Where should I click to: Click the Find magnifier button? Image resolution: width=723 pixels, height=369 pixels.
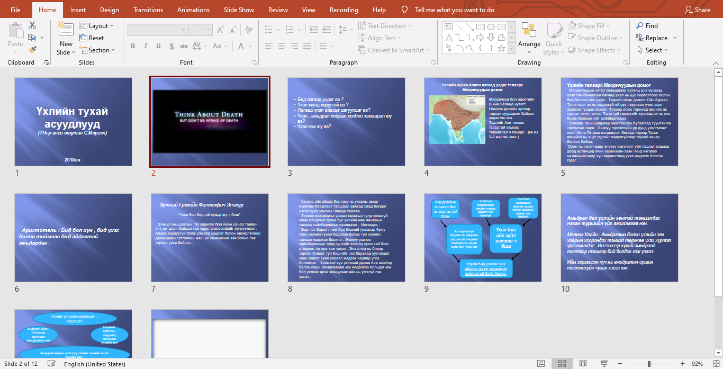[x=647, y=25]
